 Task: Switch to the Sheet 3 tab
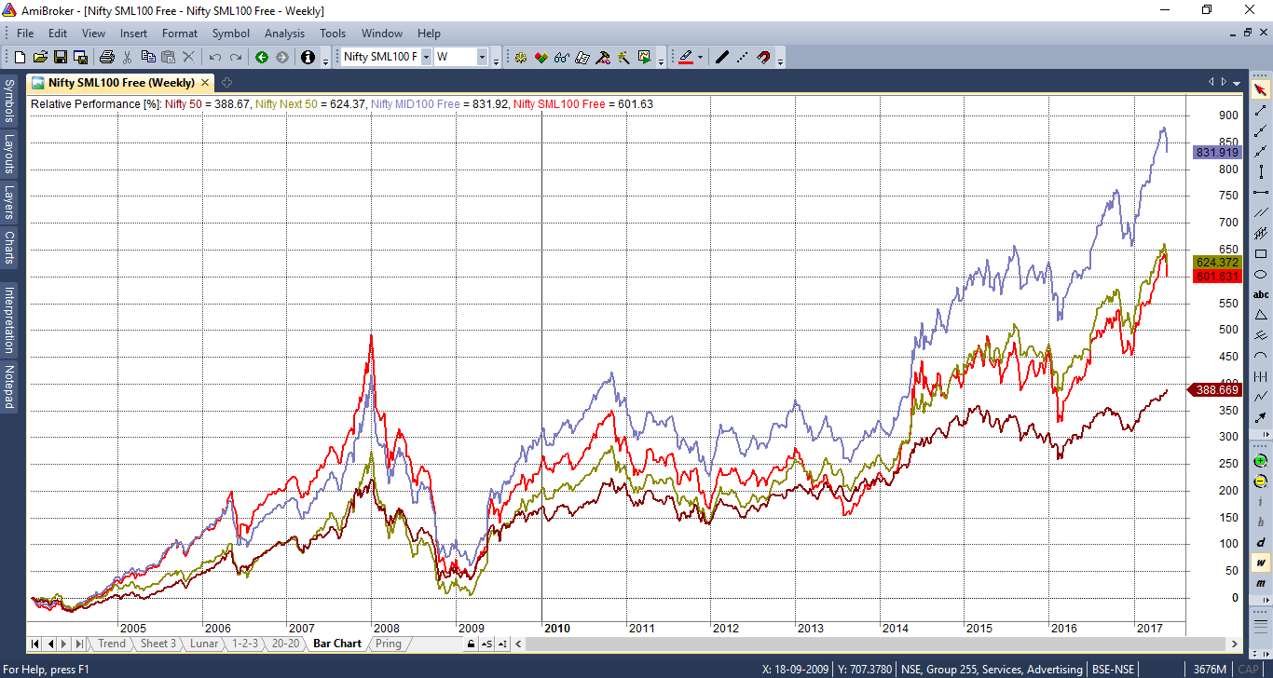(157, 644)
